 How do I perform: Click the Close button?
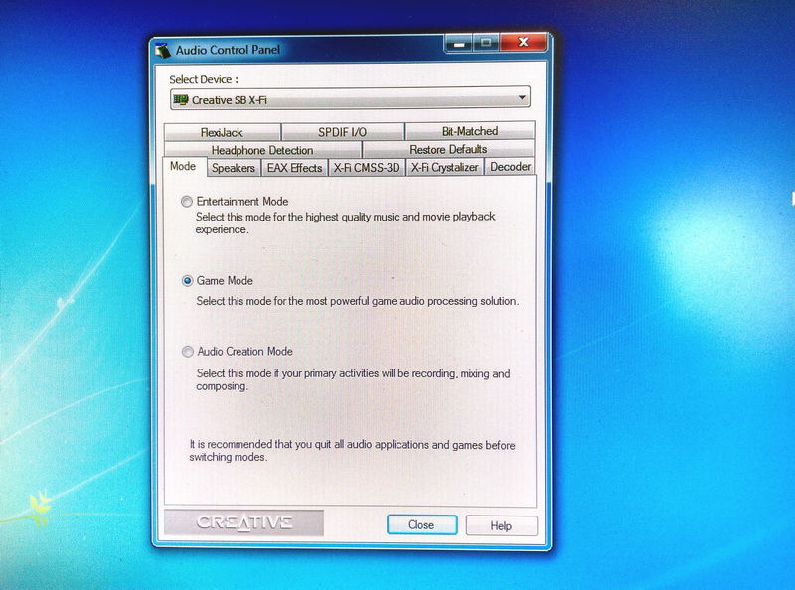pos(421,525)
